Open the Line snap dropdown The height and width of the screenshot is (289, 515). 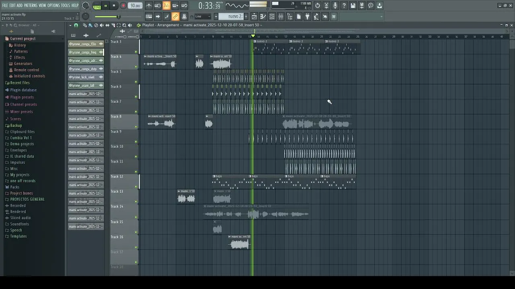click(203, 16)
